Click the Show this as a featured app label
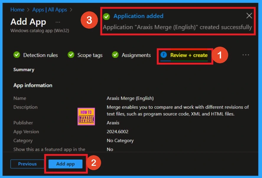 click(49, 149)
